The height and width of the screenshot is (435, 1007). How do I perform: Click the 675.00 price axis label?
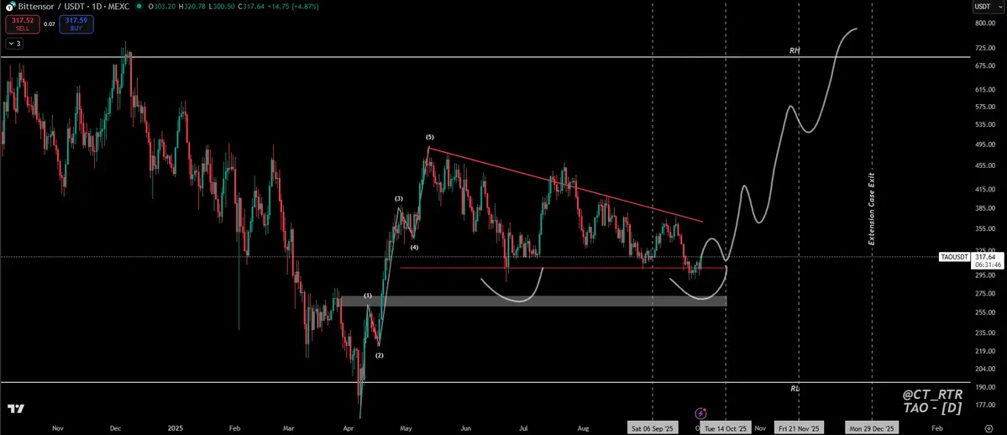tap(983, 66)
